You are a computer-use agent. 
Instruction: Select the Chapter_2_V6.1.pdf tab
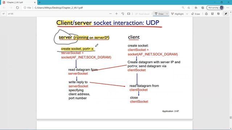tap(18, 3)
